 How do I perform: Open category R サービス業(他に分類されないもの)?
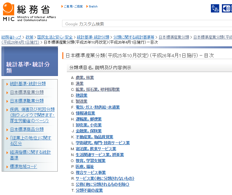[105, 178]
